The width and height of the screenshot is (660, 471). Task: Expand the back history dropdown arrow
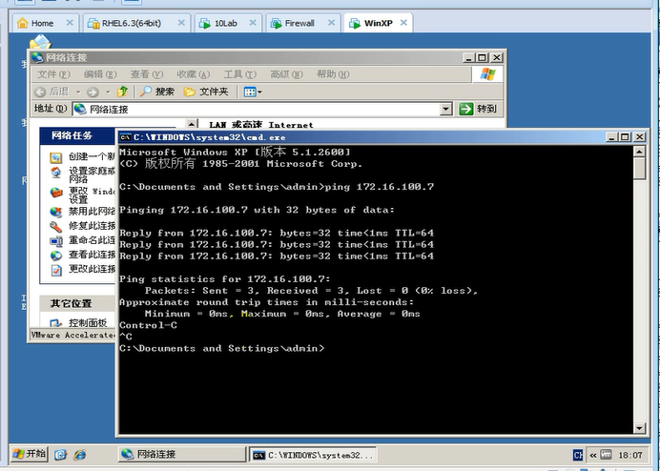pyautogui.click(x=78, y=92)
